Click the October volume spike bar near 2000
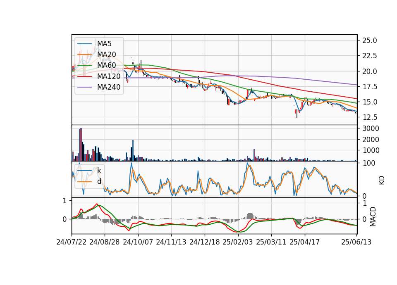This screenshot has height=285, width=397. pyautogui.click(x=133, y=150)
